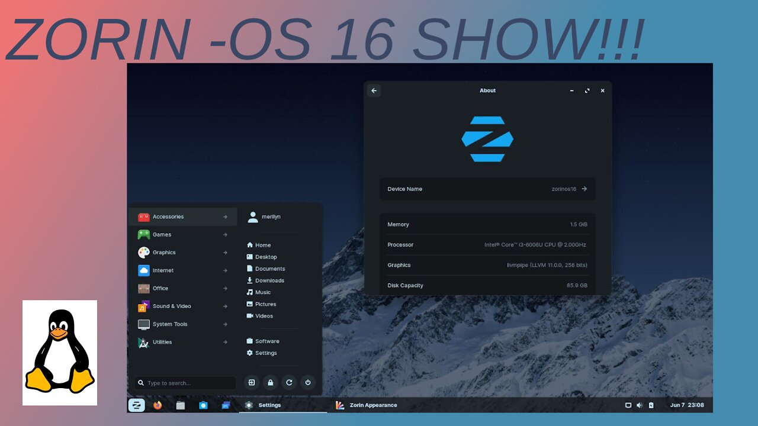Click the blue windows icon left of Settings in taskbar

click(x=226, y=405)
